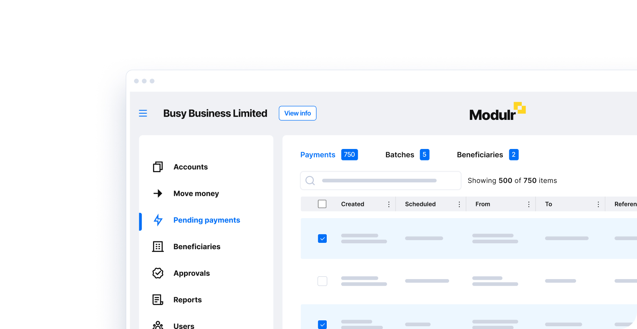The width and height of the screenshot is (637, 329).
Task: Open the To column options menu
Action: [598, 204]
